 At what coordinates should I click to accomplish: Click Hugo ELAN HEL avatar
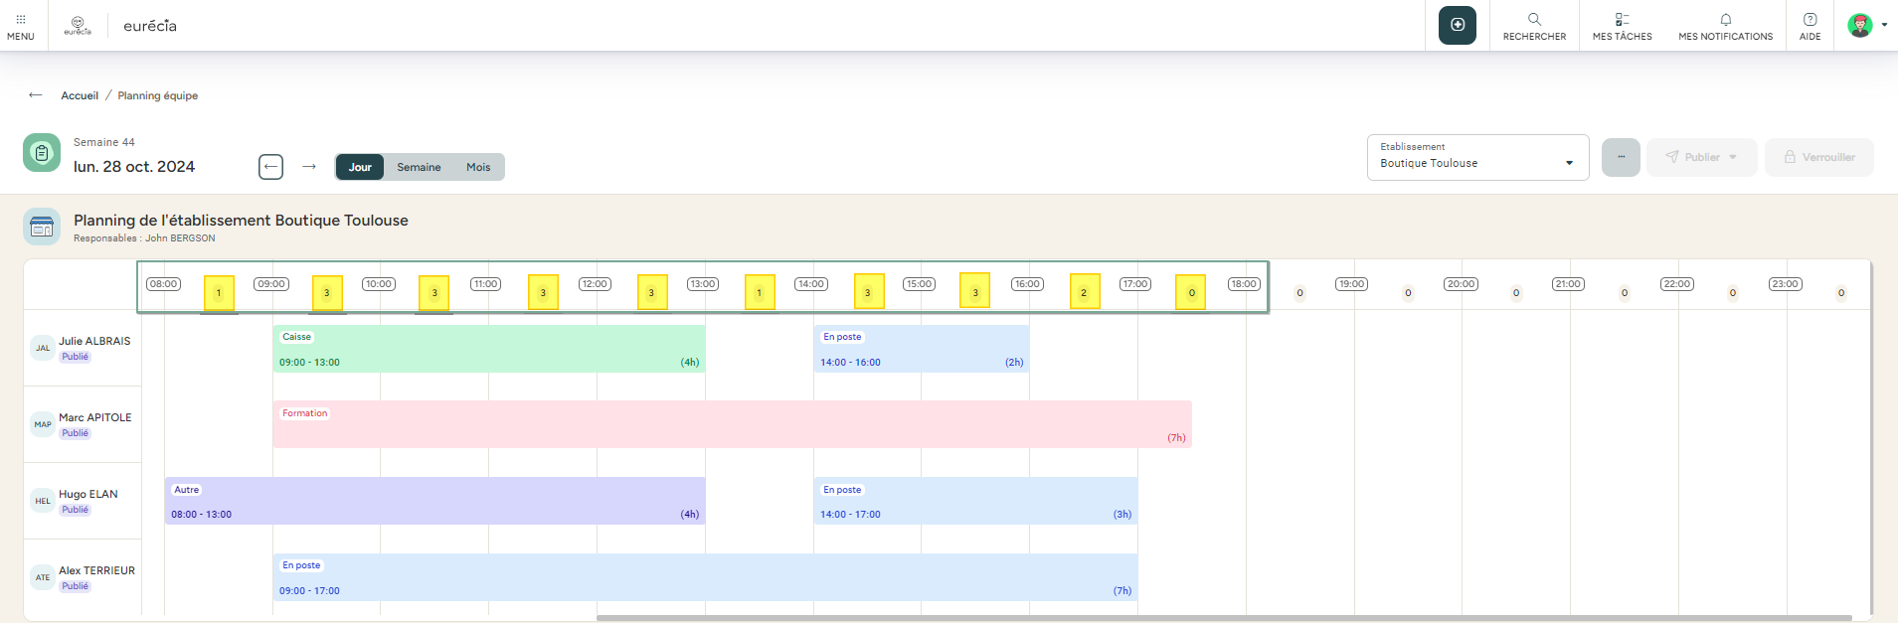click(x=43, y=501)
